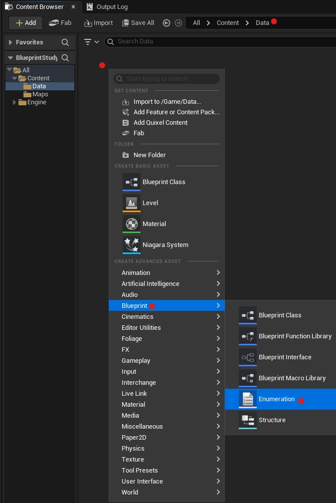
Task: Expand the Favorites section
Action: pyautogui.click(x=10, y=42)
